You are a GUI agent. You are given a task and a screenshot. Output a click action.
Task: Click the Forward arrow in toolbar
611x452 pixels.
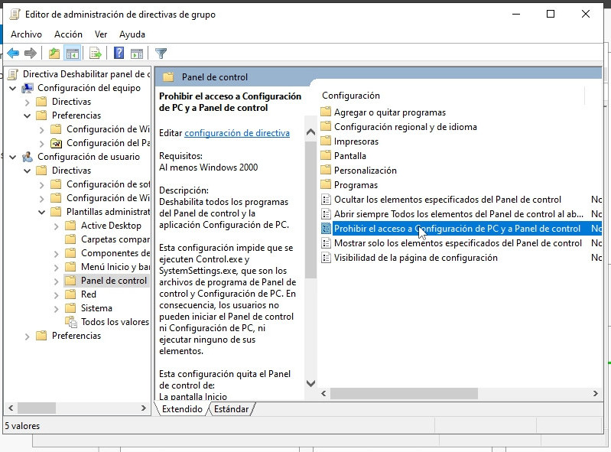pos(31,53)
